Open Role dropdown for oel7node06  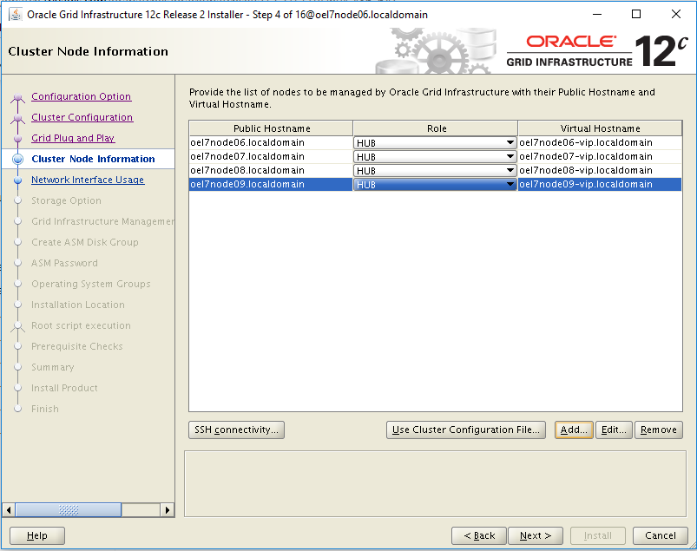tap(510, 143)
